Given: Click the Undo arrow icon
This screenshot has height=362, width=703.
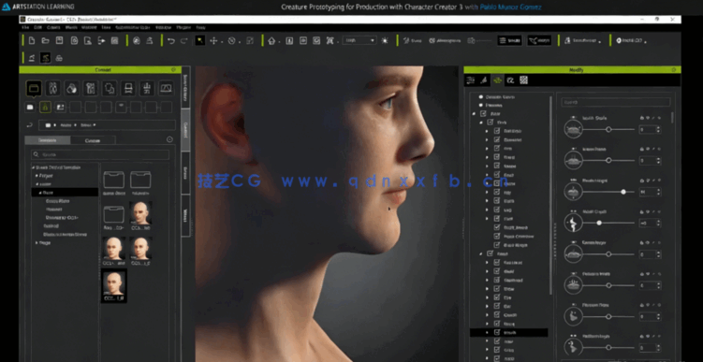Looking at the screenshot, I should pyautogui.click(x=170, y=41).
